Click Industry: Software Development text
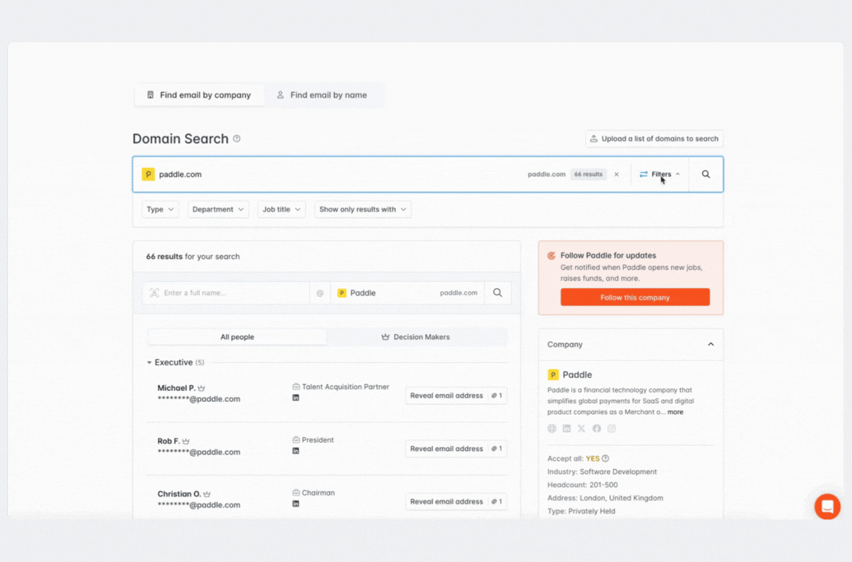 coord(602,471)
